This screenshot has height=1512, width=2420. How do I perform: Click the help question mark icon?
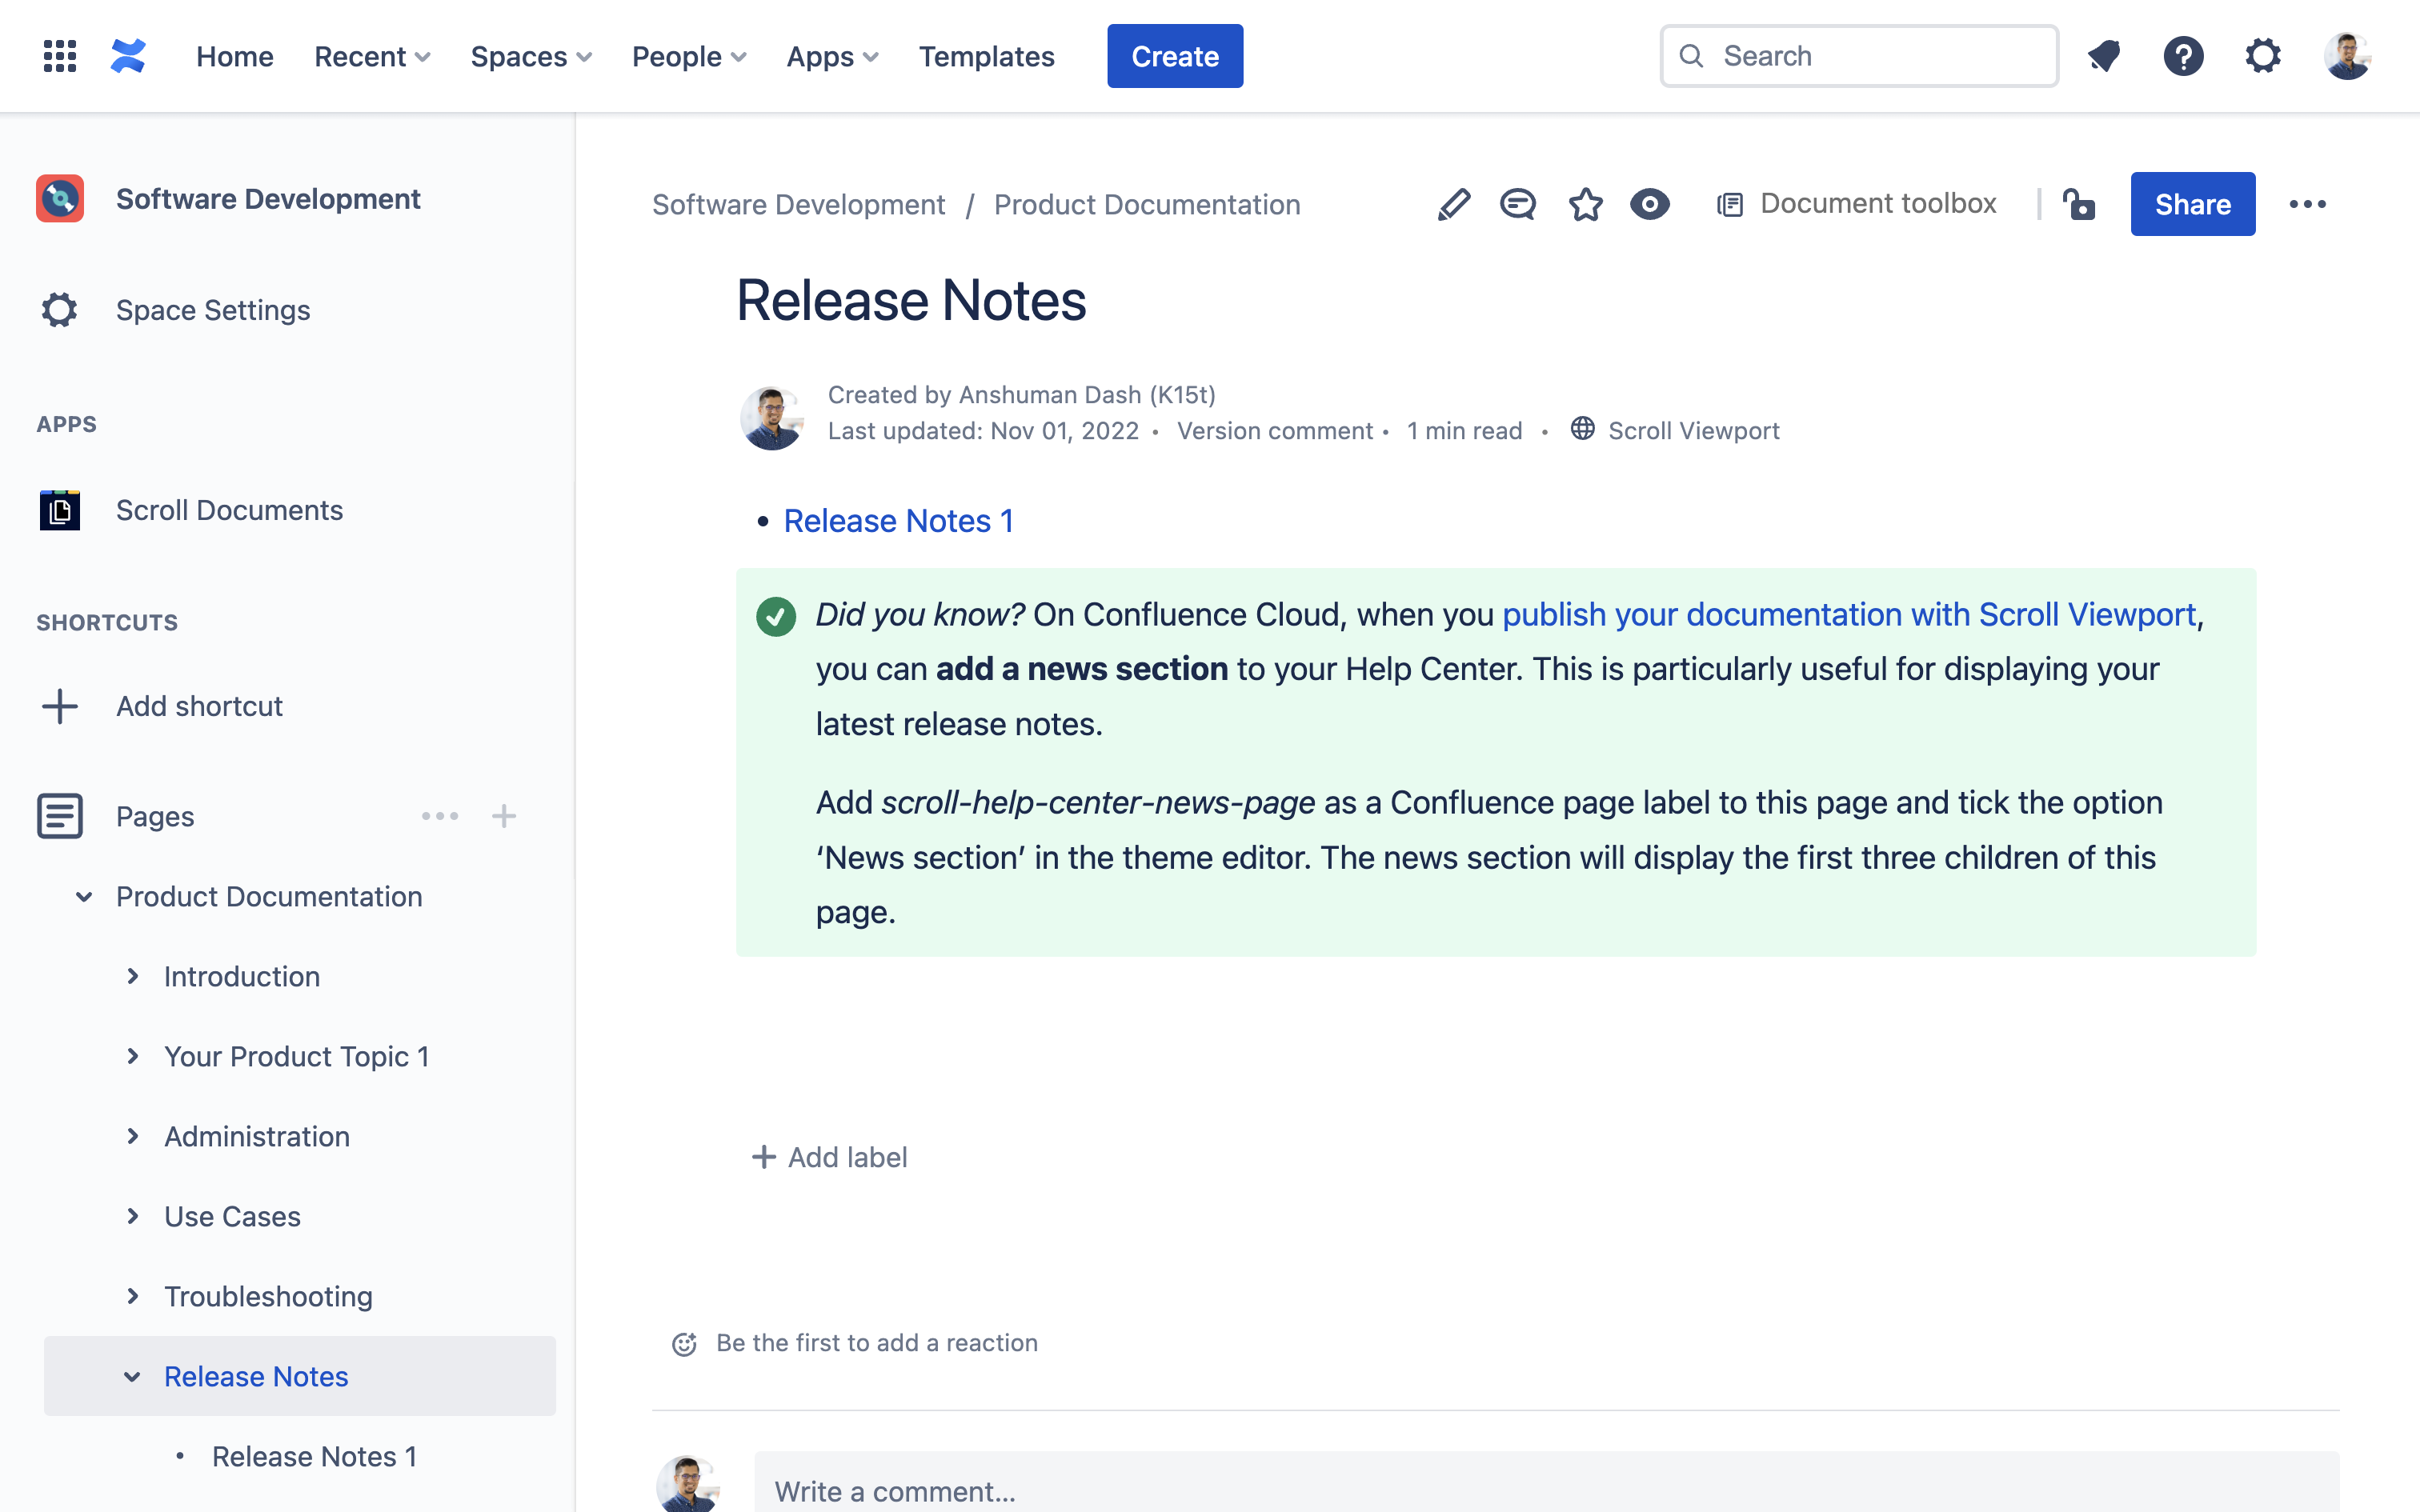tap(2183, 56)
